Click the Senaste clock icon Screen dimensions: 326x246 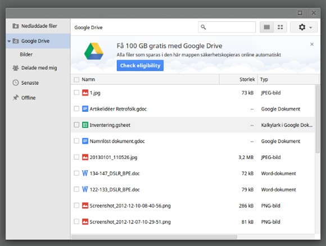pyautogui.click(x=16, y=83)
